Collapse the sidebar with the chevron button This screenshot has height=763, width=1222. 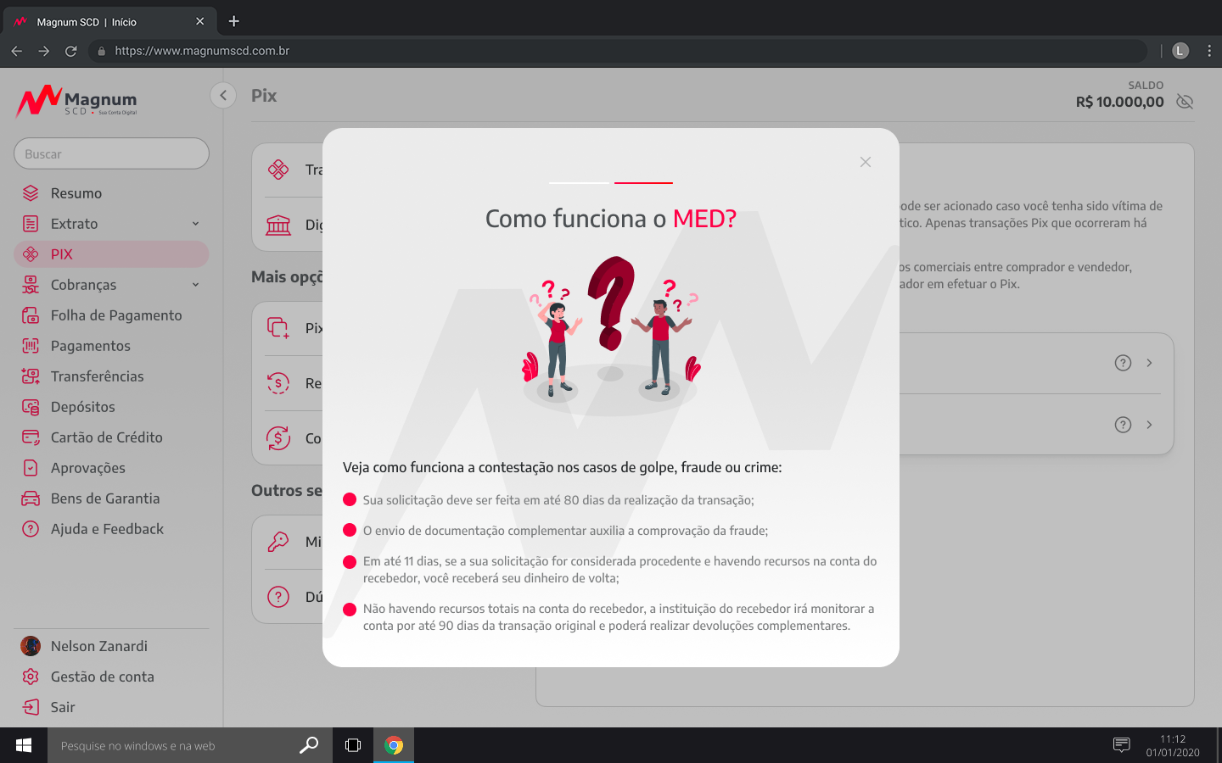point(223,95)
